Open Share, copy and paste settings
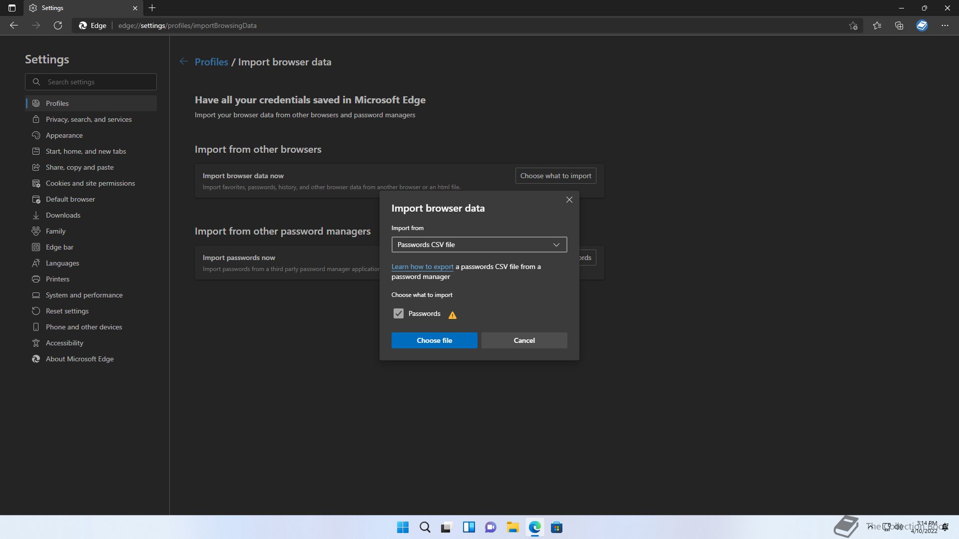Image resolution: width=959 pixels, height=539 pixels. tap(91, 167)
